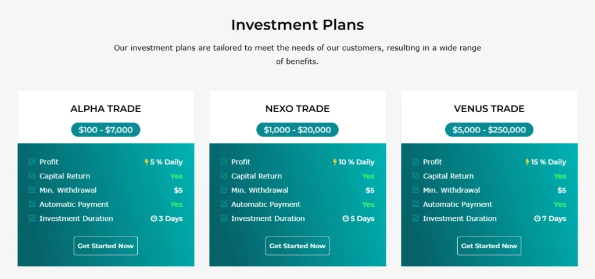595x279 pixels.
Task: Click check icon beside Alpha Trade Profit
Action: [32, 162]
